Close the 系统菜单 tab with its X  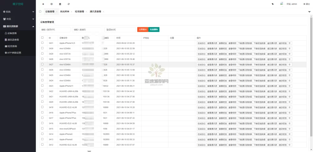pyautogui.click(x=72, y=12)
